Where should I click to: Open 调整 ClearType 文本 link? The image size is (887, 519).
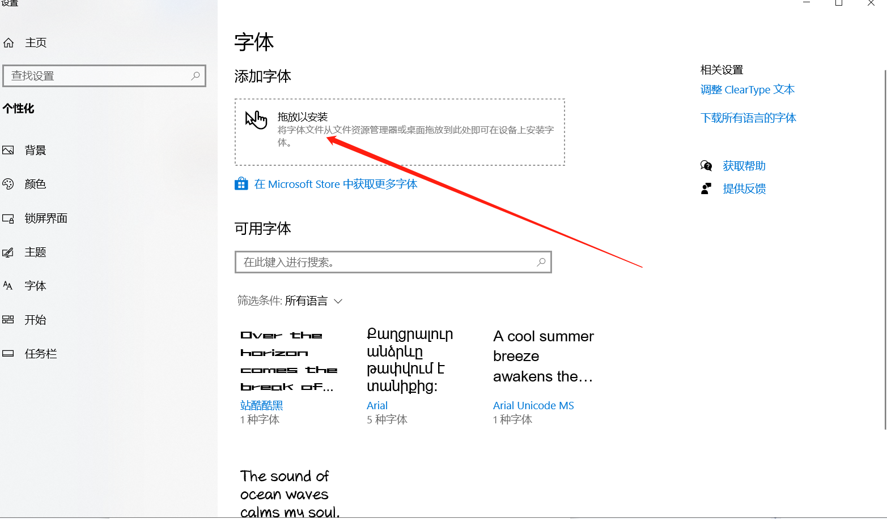click(x=748, y=89)
